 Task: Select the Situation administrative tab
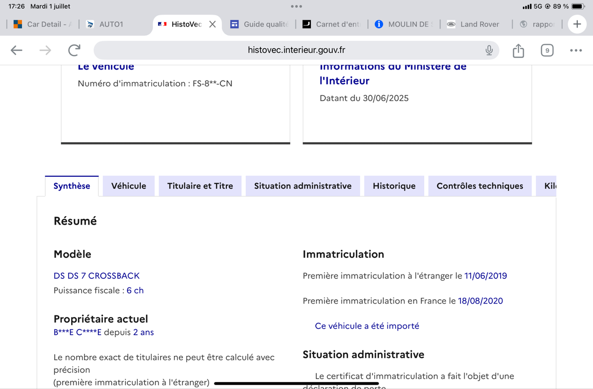pyautogui.click(x=302, y=186)
